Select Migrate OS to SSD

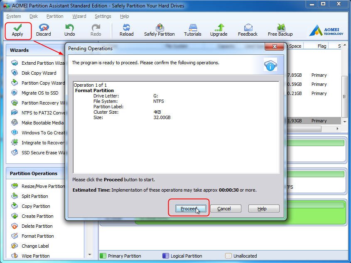click(x=35, y=93)
